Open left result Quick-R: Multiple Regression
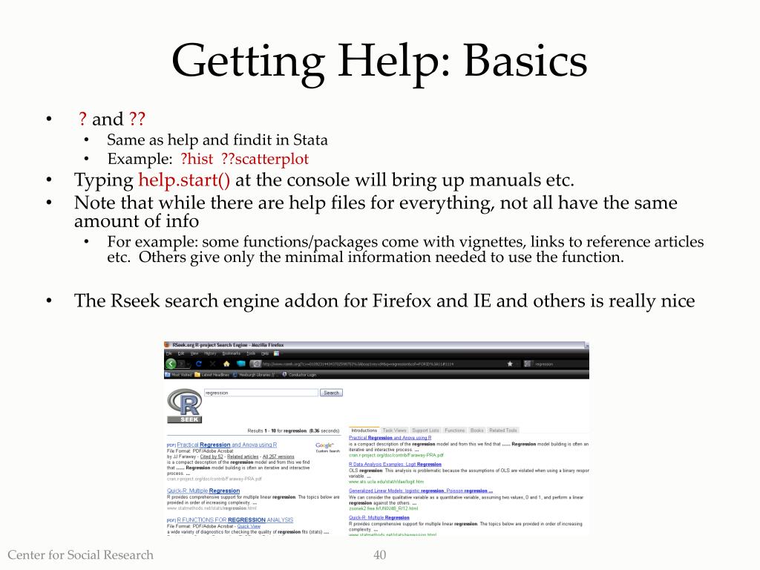The width and height of the screenshot is (760, 570). click(203, 491)
